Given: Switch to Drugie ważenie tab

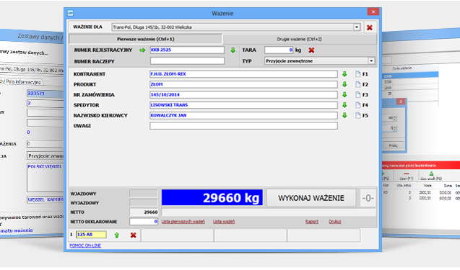Looking at the screenshot, I should [300, 39].
